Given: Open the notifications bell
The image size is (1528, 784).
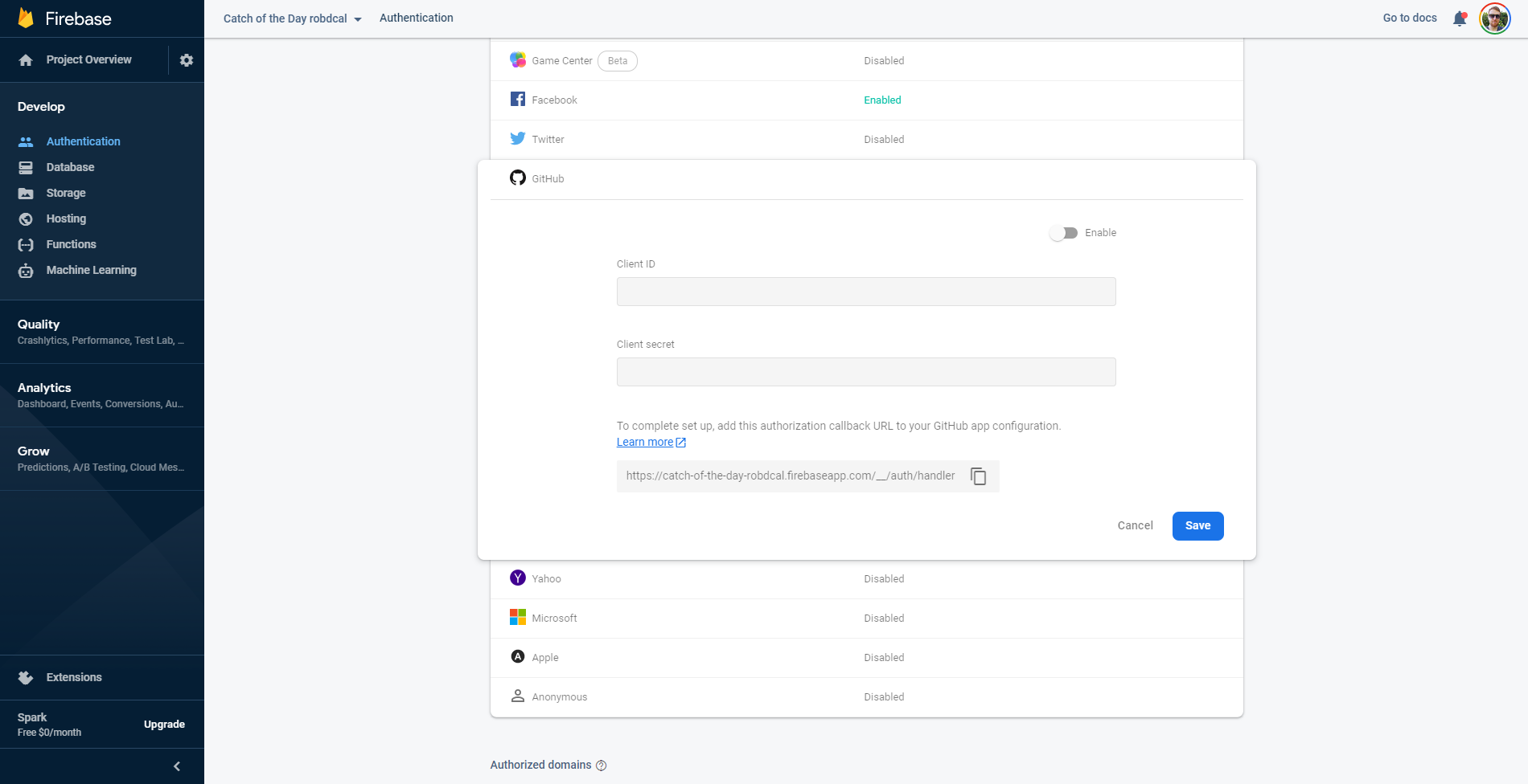Looking at the screenshot, I should coord(1460,18).
